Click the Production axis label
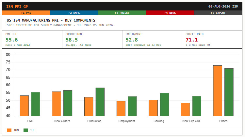This screenshot has width=245, height=137. pos(94,121)
